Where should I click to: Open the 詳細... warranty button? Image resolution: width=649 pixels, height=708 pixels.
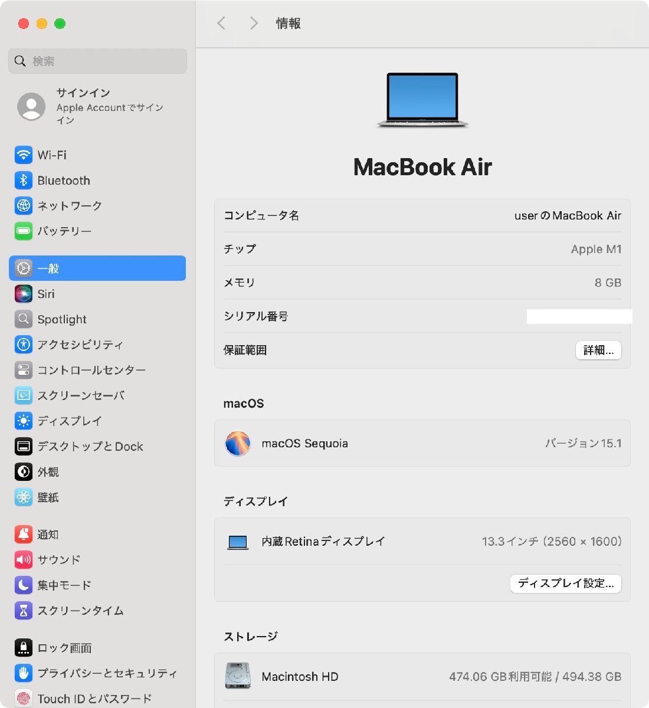pos(598,350)
